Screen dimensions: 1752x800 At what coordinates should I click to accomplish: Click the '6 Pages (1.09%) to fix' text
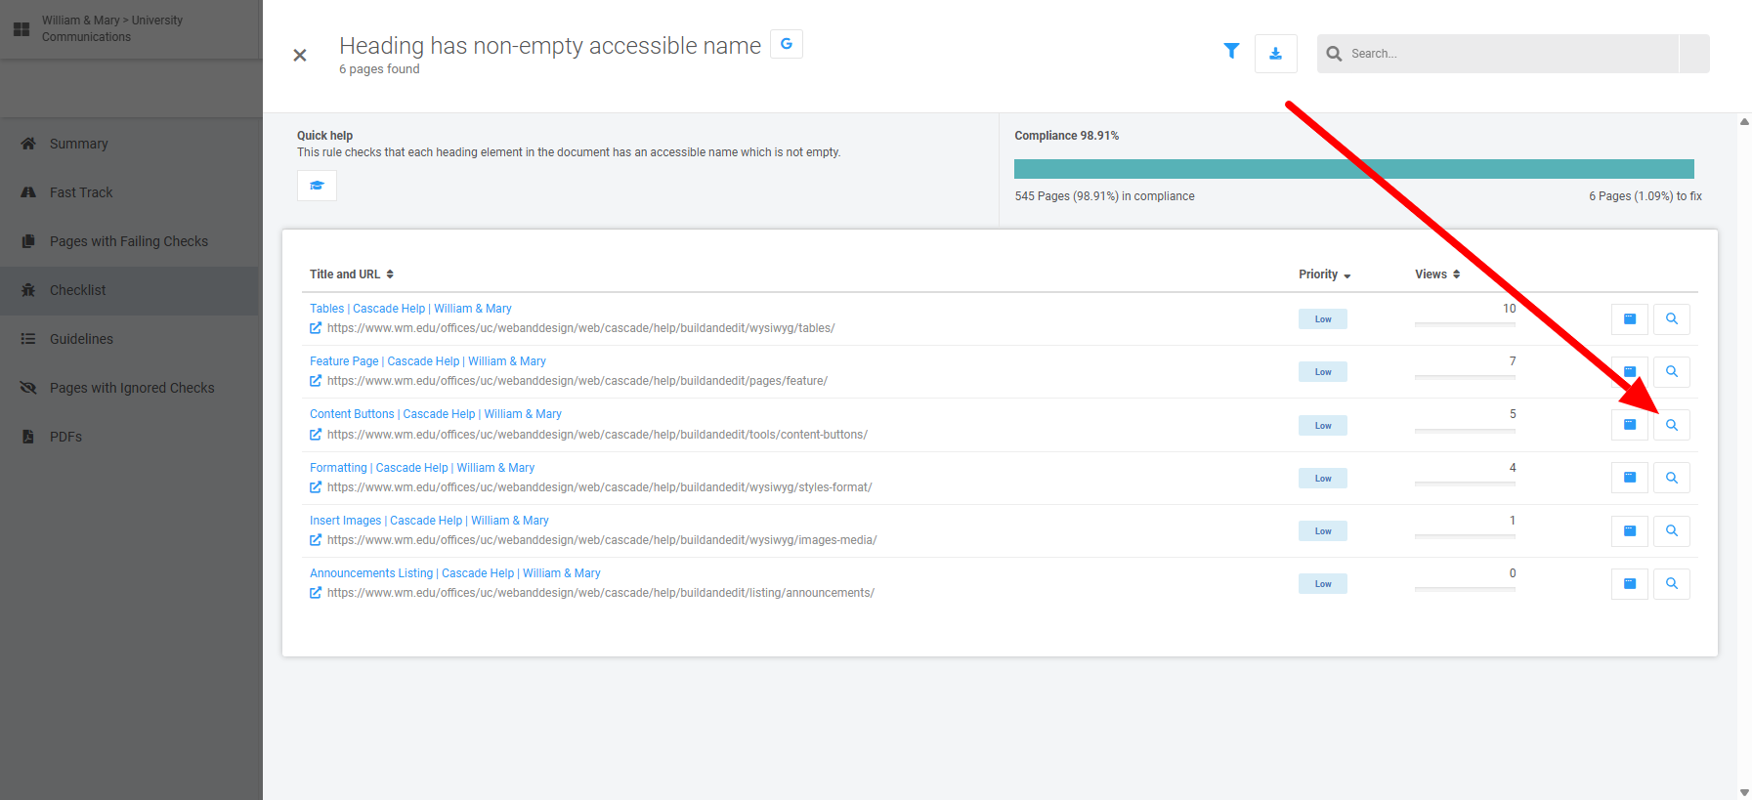click(1645, 196)
